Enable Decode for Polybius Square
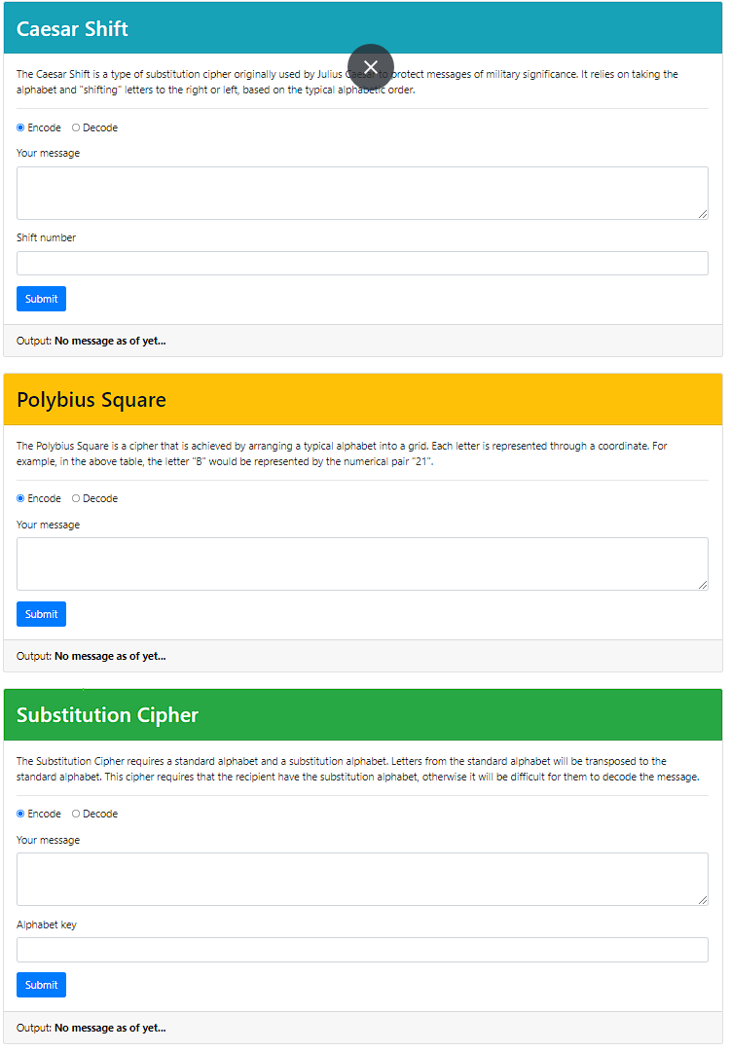The image size is (731, 1051). tap(74, 497)
